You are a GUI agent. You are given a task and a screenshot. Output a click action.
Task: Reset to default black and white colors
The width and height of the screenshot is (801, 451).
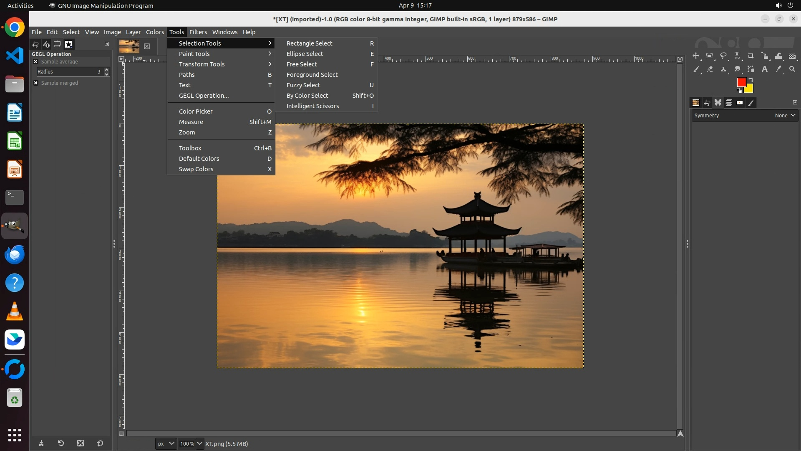click(x=739, y=91)
